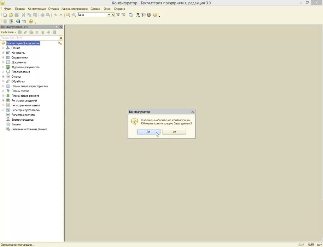Select Бизнес-процессы in tree
The height and width of the screenshot is (247, 323).
click(x=23, y=120)
